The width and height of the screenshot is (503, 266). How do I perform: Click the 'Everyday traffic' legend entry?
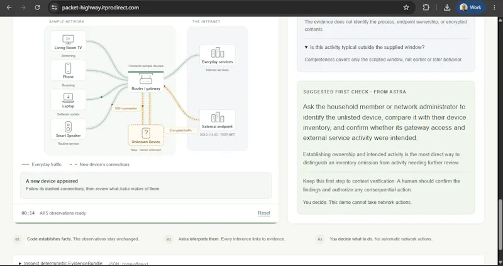tap(41, 164)
